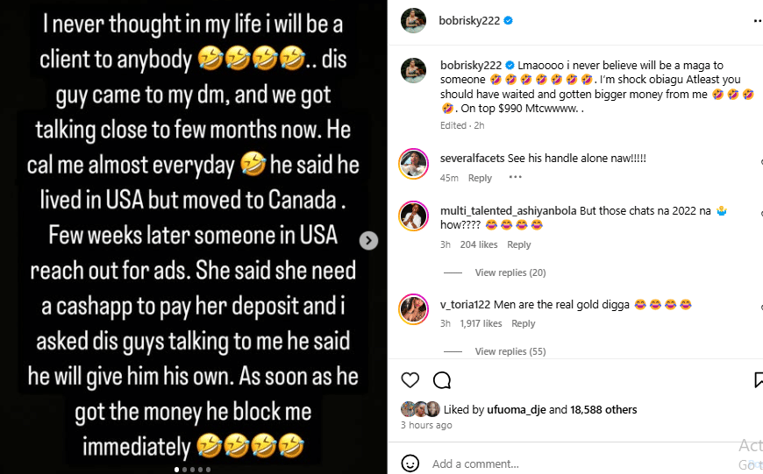Expand View replies (20)

tap(510, 272)
